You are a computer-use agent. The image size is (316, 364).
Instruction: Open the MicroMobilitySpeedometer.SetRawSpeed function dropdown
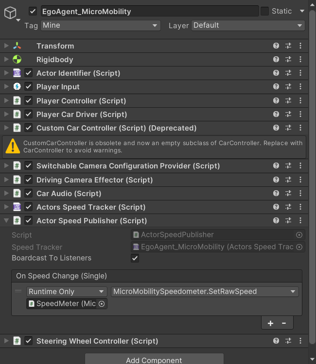[205, 292]
